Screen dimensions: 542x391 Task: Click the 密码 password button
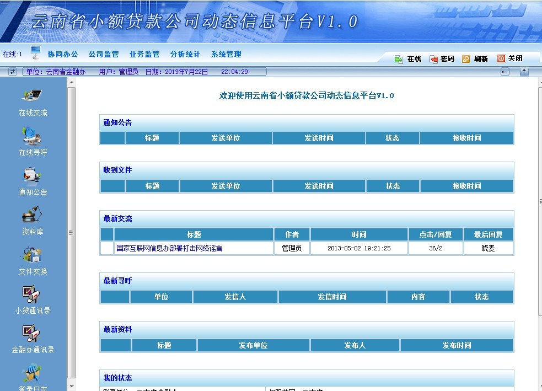(x=442, y=59)
